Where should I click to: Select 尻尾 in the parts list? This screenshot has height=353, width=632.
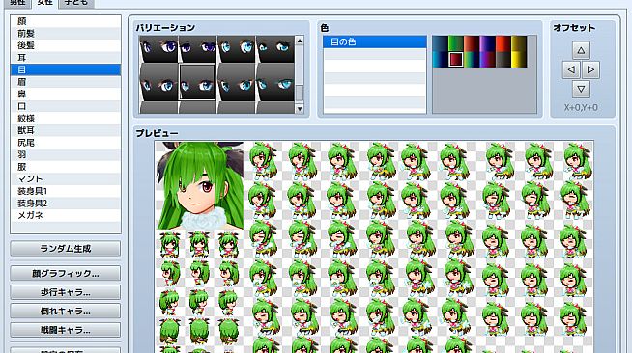(x=66, y=143)
